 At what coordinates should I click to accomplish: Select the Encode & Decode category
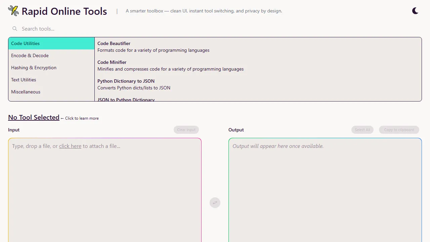point(30,55)
